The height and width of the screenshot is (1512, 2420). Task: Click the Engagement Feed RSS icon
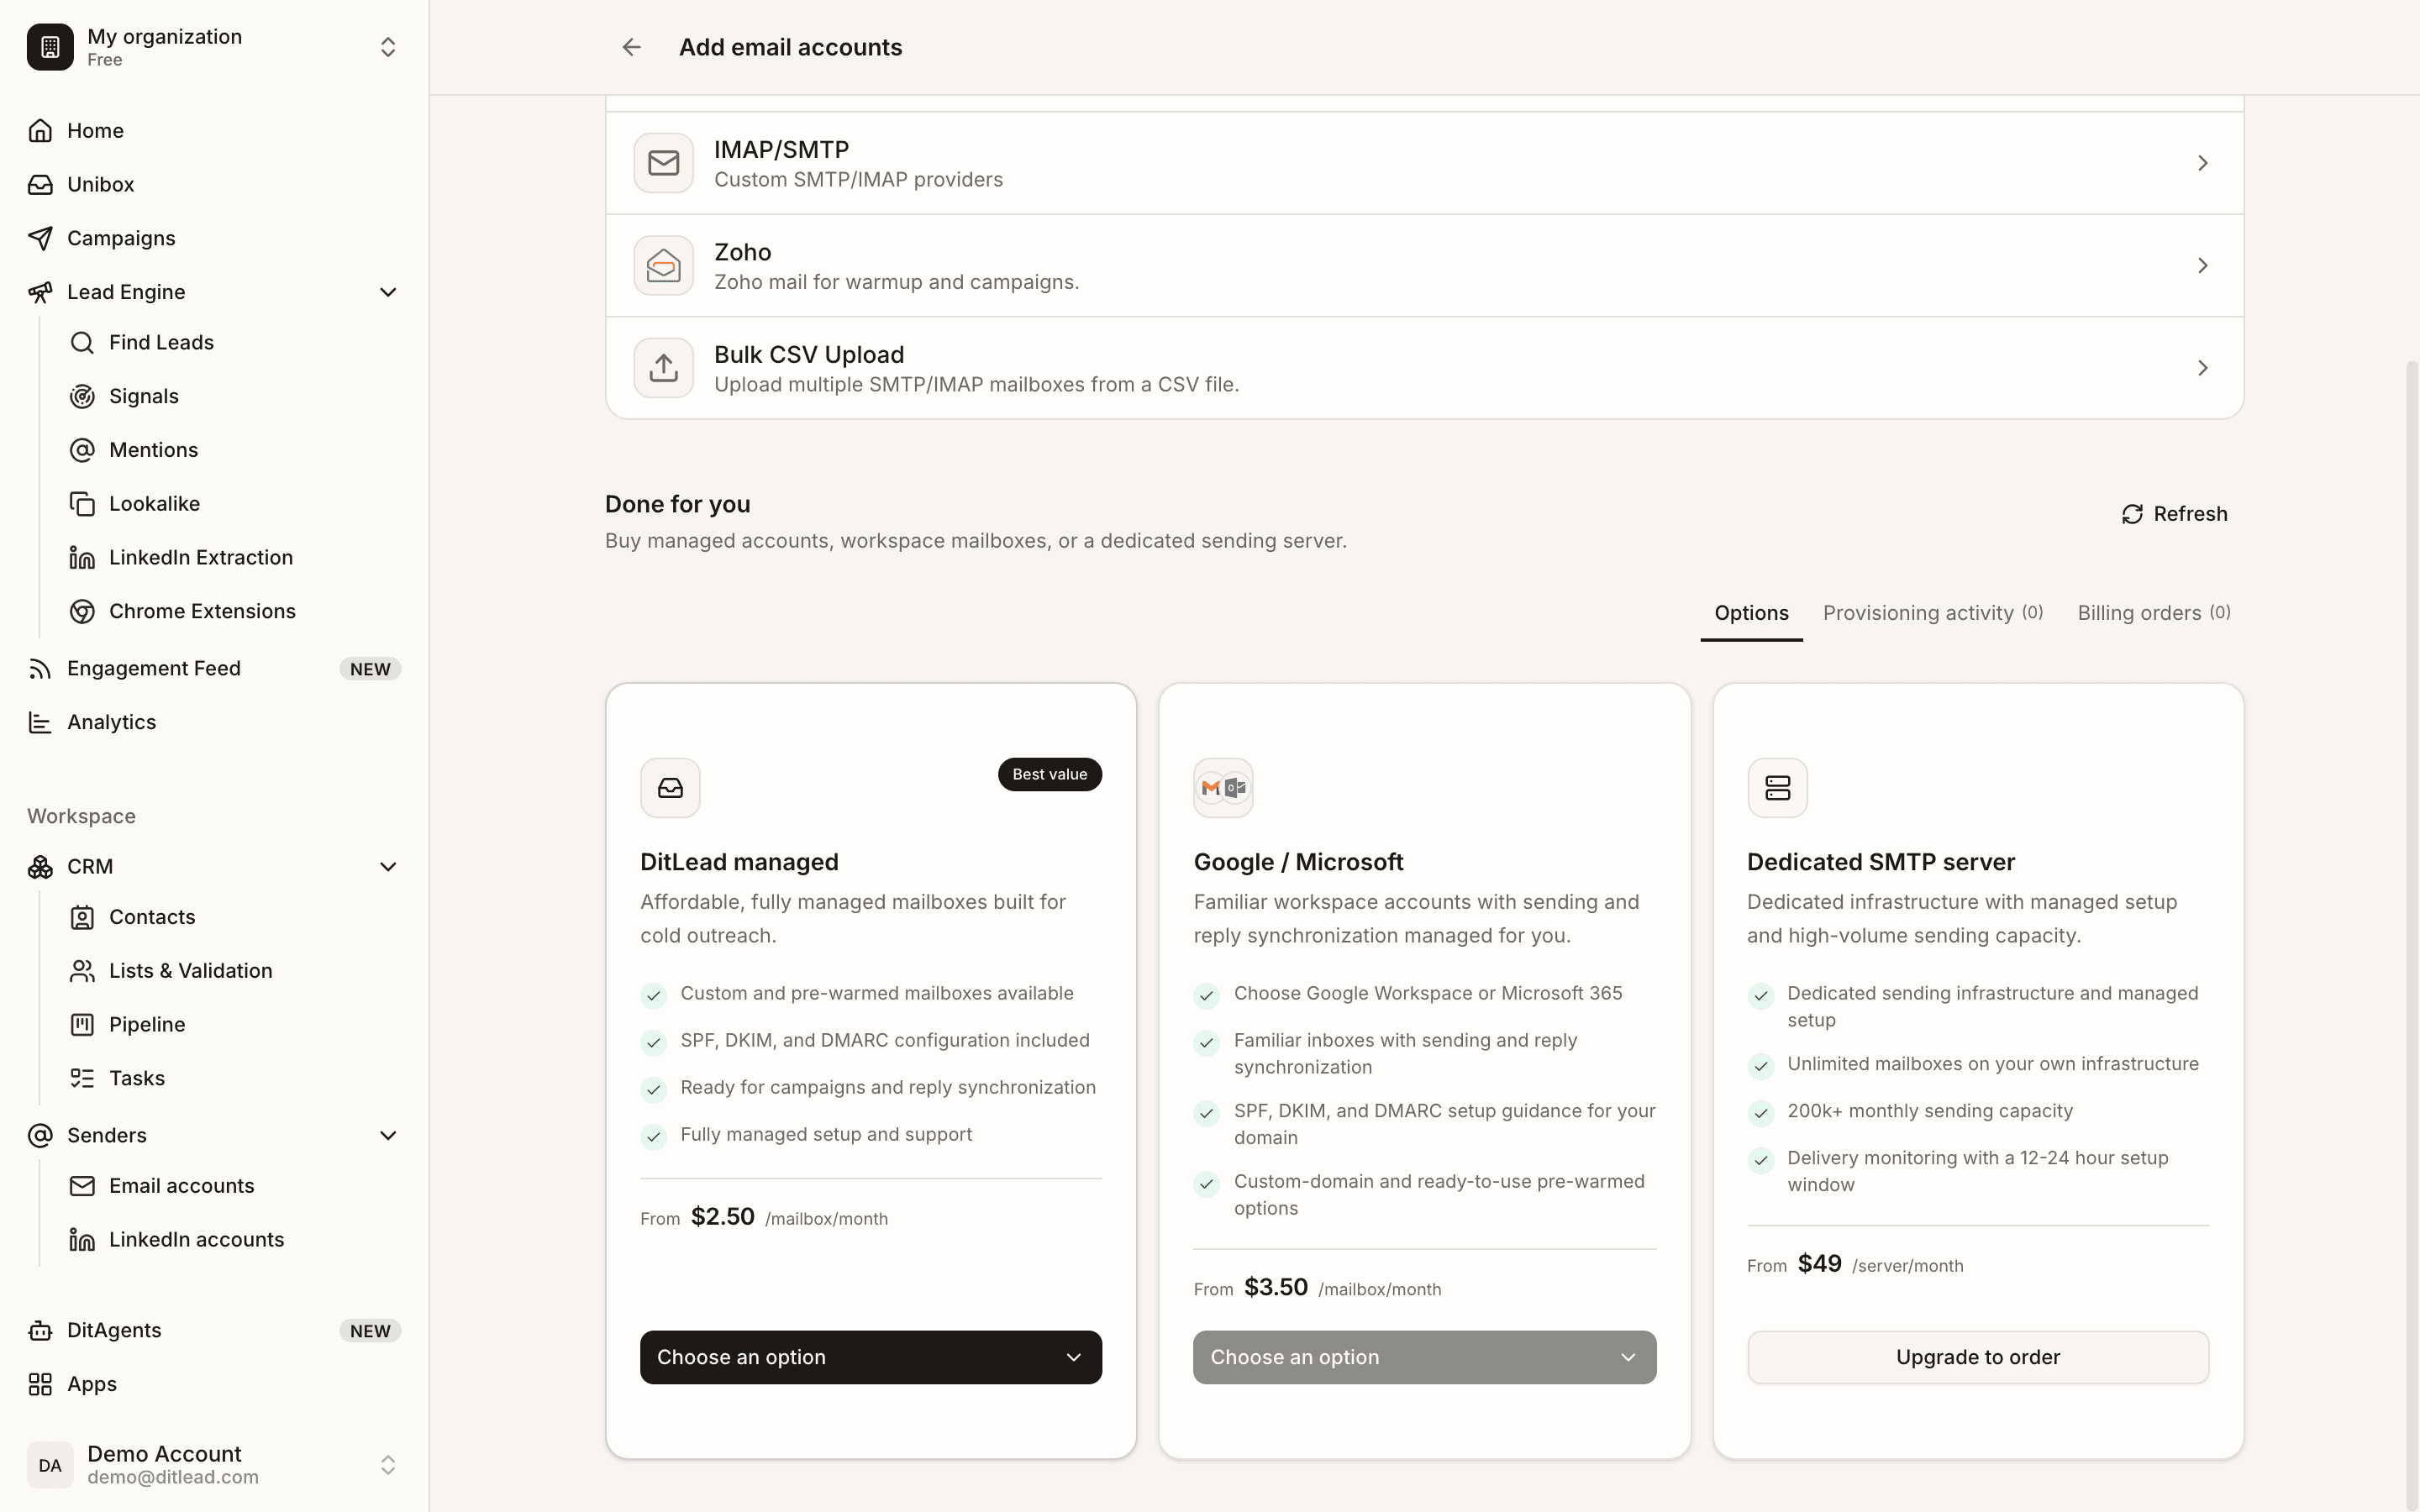40,669
